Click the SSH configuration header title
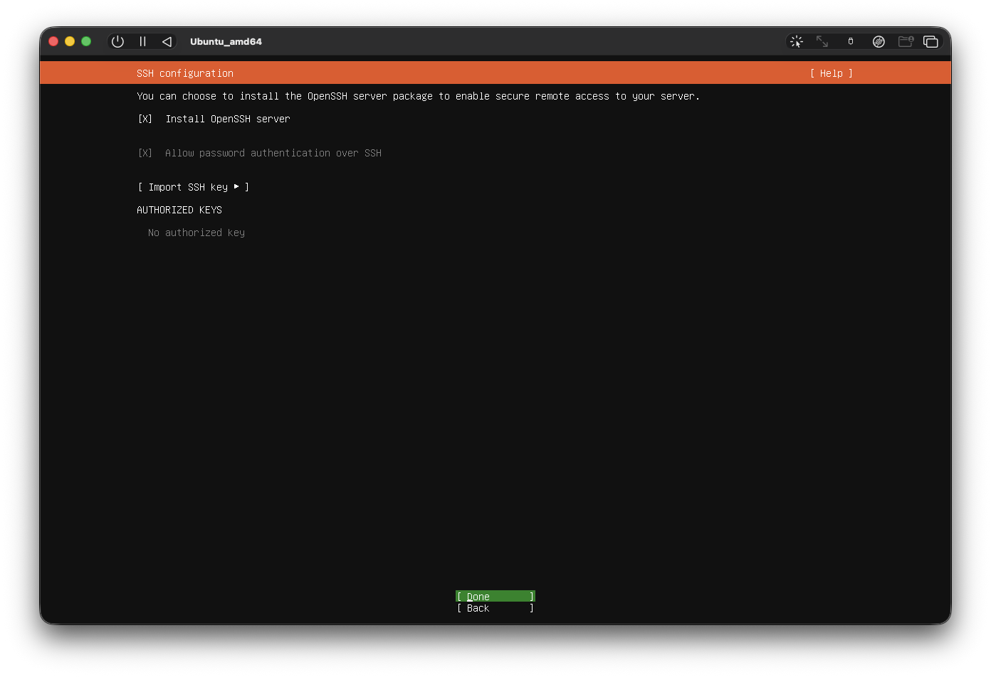This screenshot has width=991, height=677. pos(185,73)
